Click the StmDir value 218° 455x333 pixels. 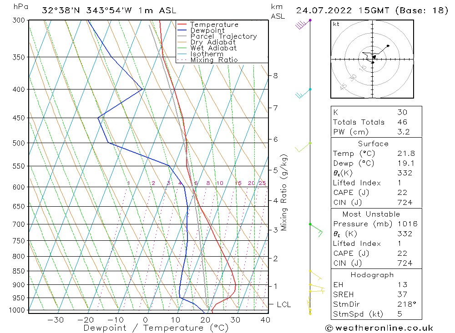407,304
